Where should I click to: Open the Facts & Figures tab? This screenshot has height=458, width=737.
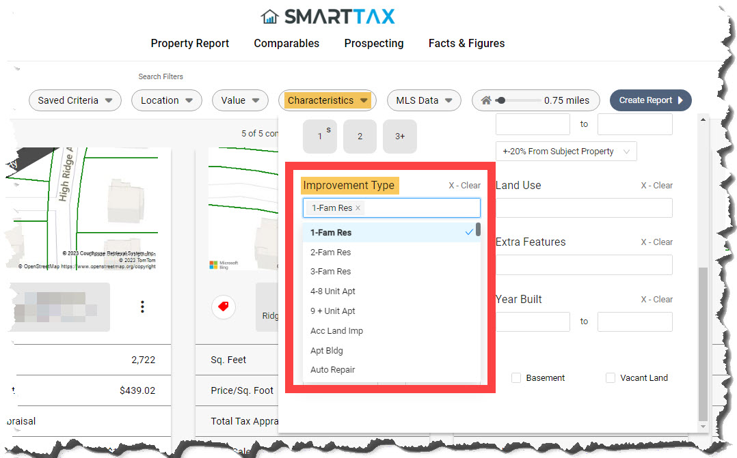467,43
